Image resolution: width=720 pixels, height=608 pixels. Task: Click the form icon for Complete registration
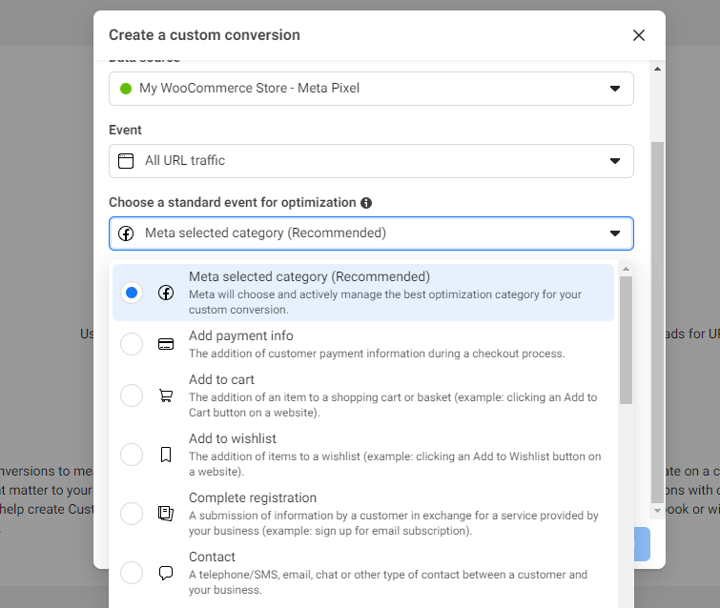(x=166, y=514)
